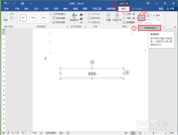The height and width of the screenshot is (135, 178).
Task: Switch to read mode view icon
Action: 126,133
